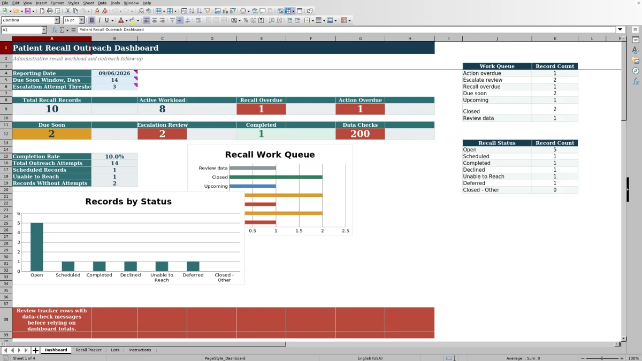
Task: Switch to the Instructions sheet tab
Action: [140, 350]
